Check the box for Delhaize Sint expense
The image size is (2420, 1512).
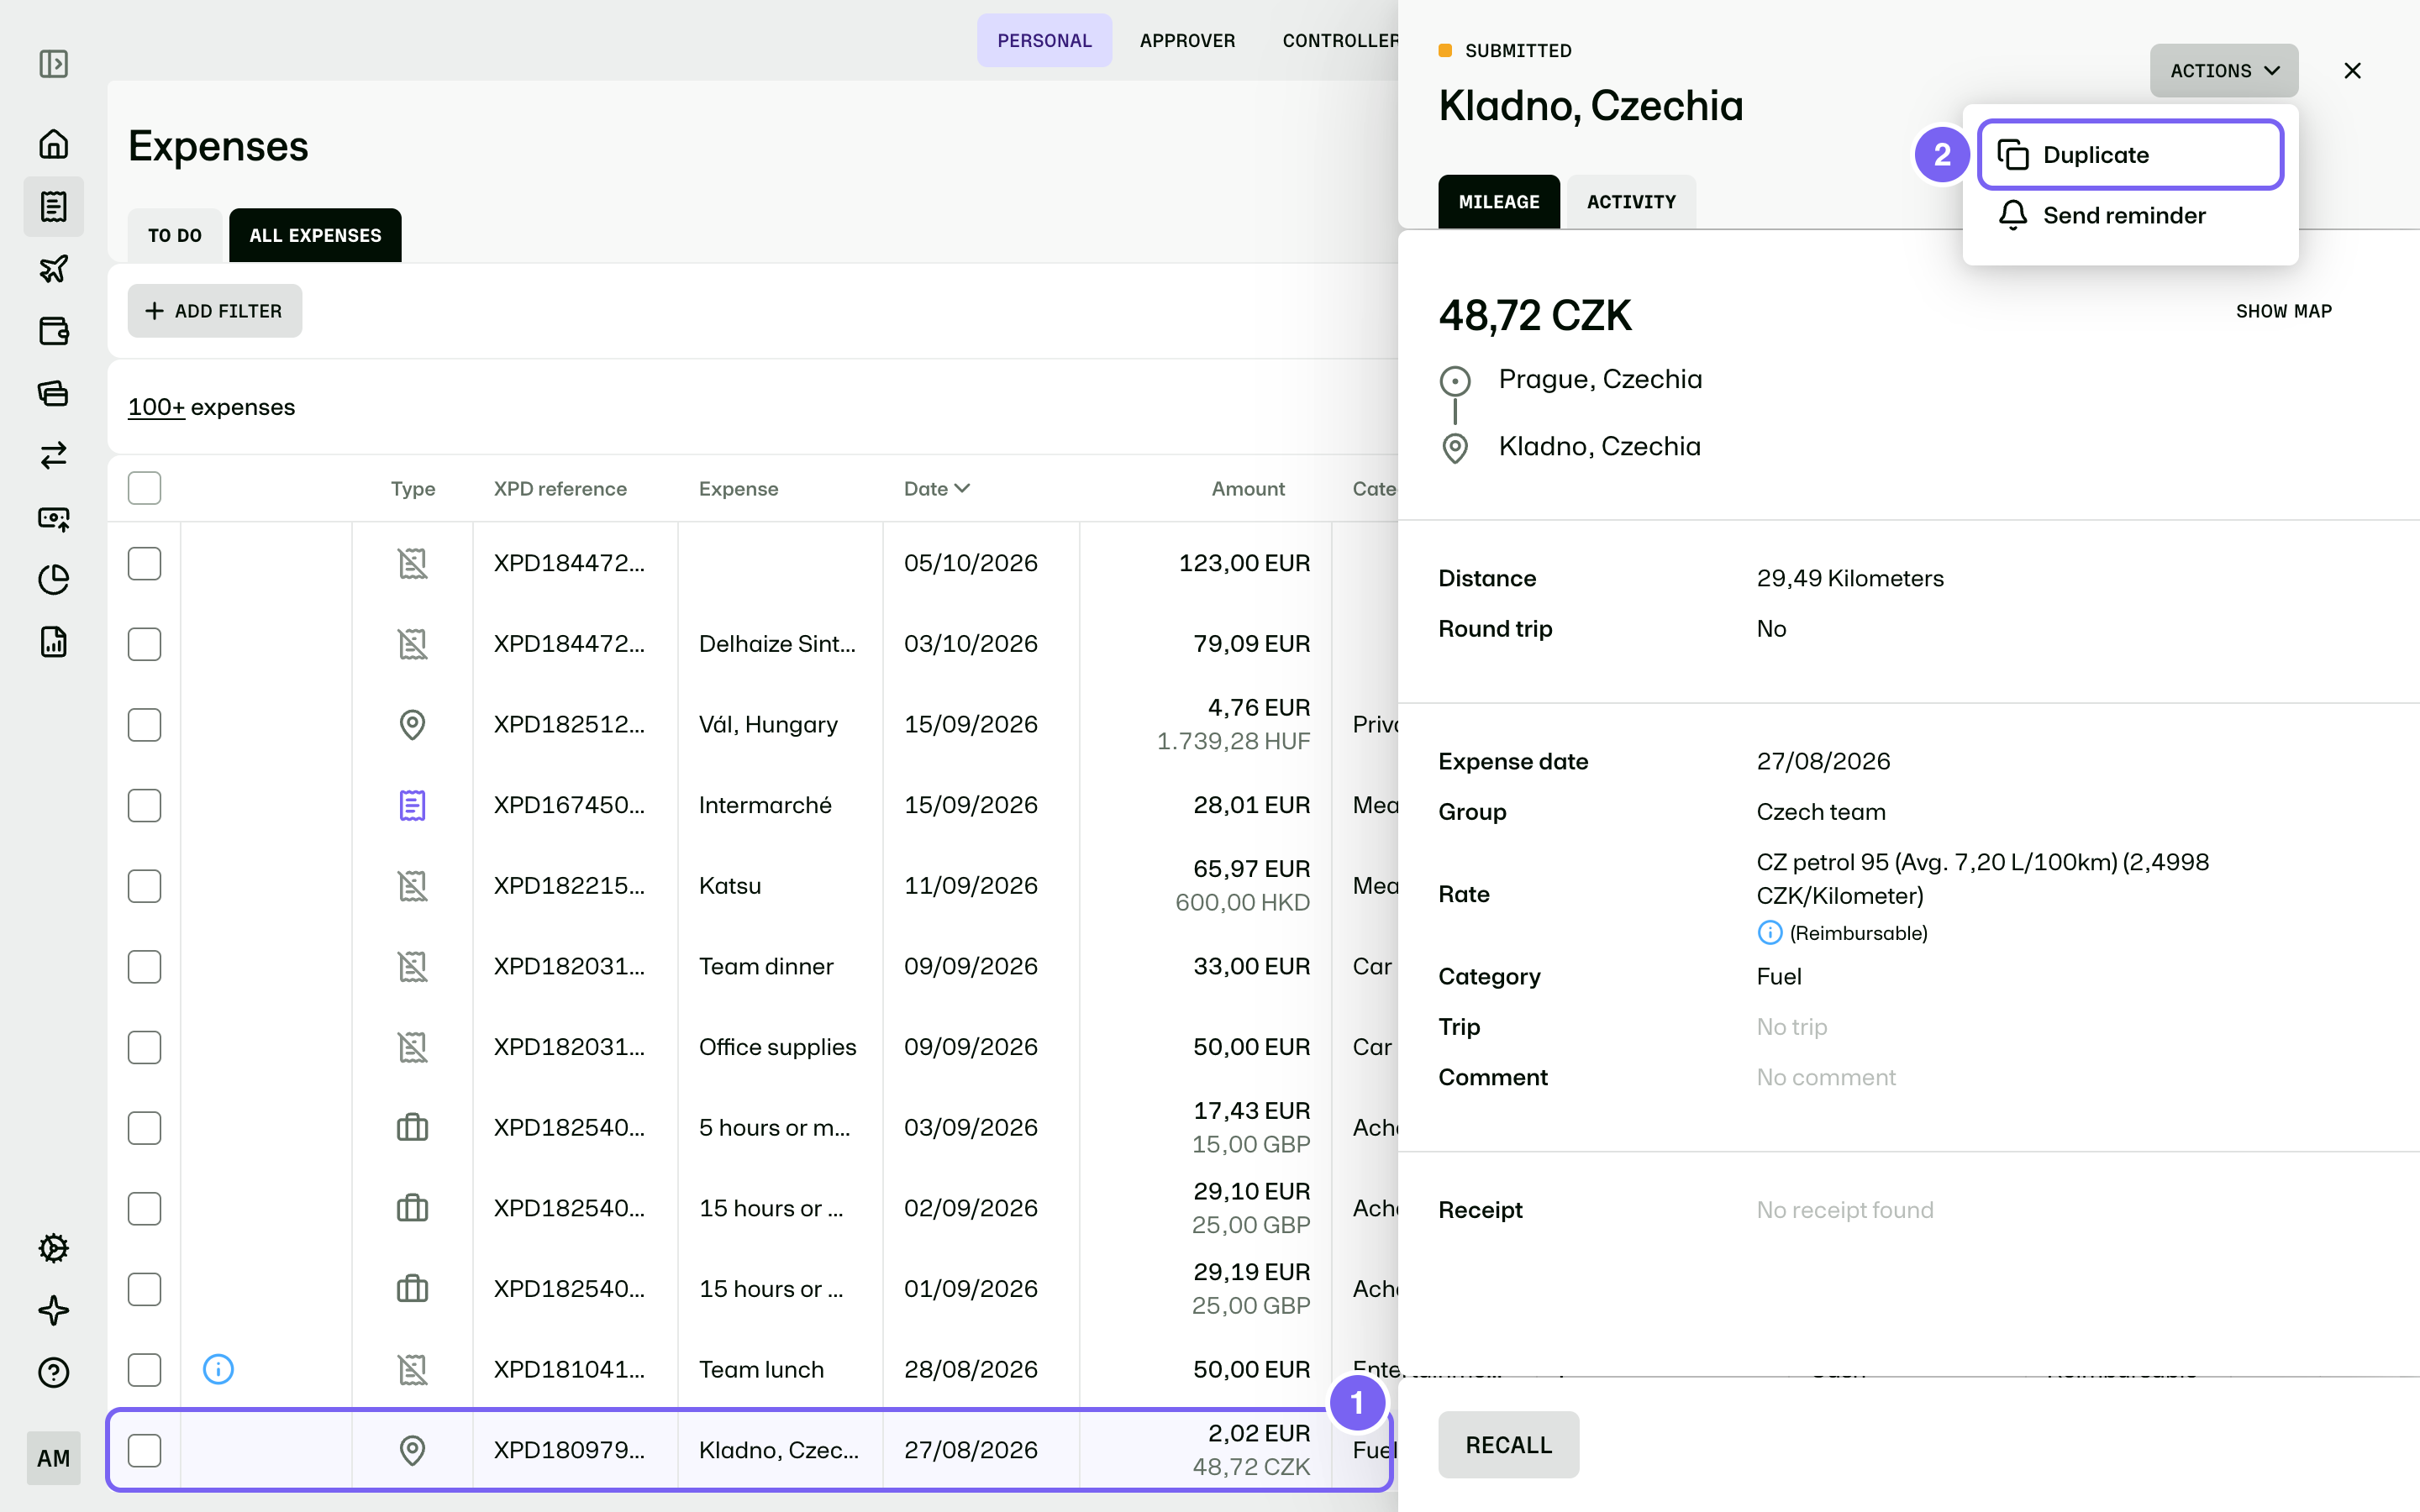point(144,644)
